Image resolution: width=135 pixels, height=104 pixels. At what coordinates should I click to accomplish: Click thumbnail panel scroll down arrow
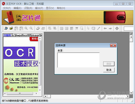pyautogui.click(x=40, y=90)
